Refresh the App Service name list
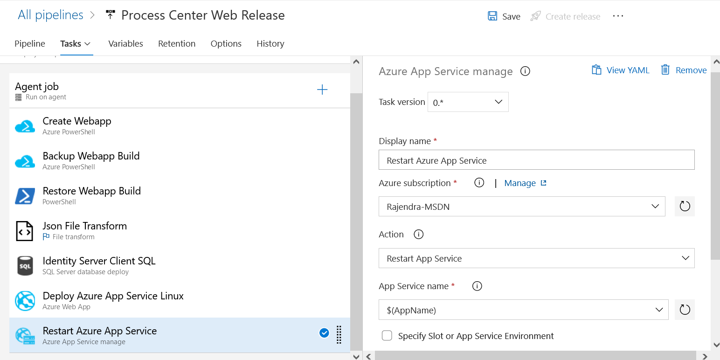 pos(685,310)
